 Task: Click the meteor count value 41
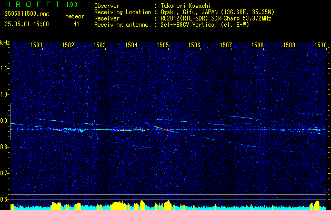tap(76, 24)
